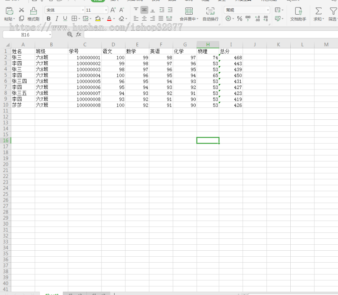Toggle underline formatting
Viewport: 338px width, 295px height.
point(65,19)
